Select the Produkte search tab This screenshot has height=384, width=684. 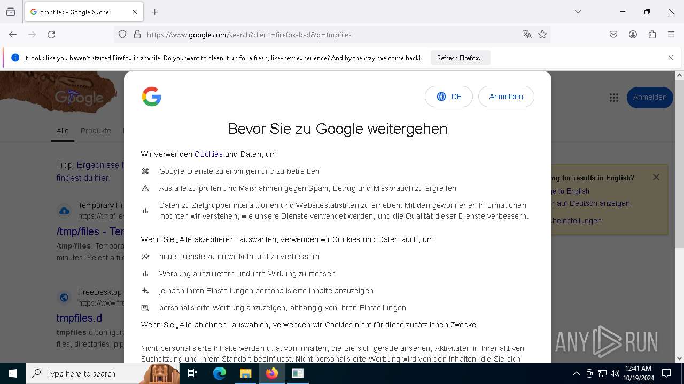[x=96, y=131]
